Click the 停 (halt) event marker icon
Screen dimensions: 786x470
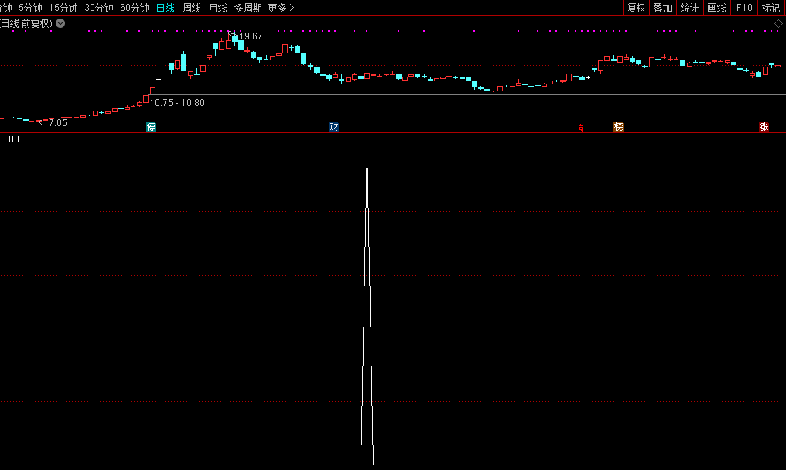click(152, 127)
